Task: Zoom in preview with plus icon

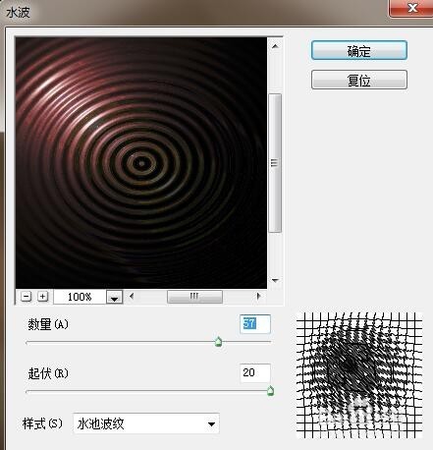Action: pyautogui.click(x=42, y=297)
